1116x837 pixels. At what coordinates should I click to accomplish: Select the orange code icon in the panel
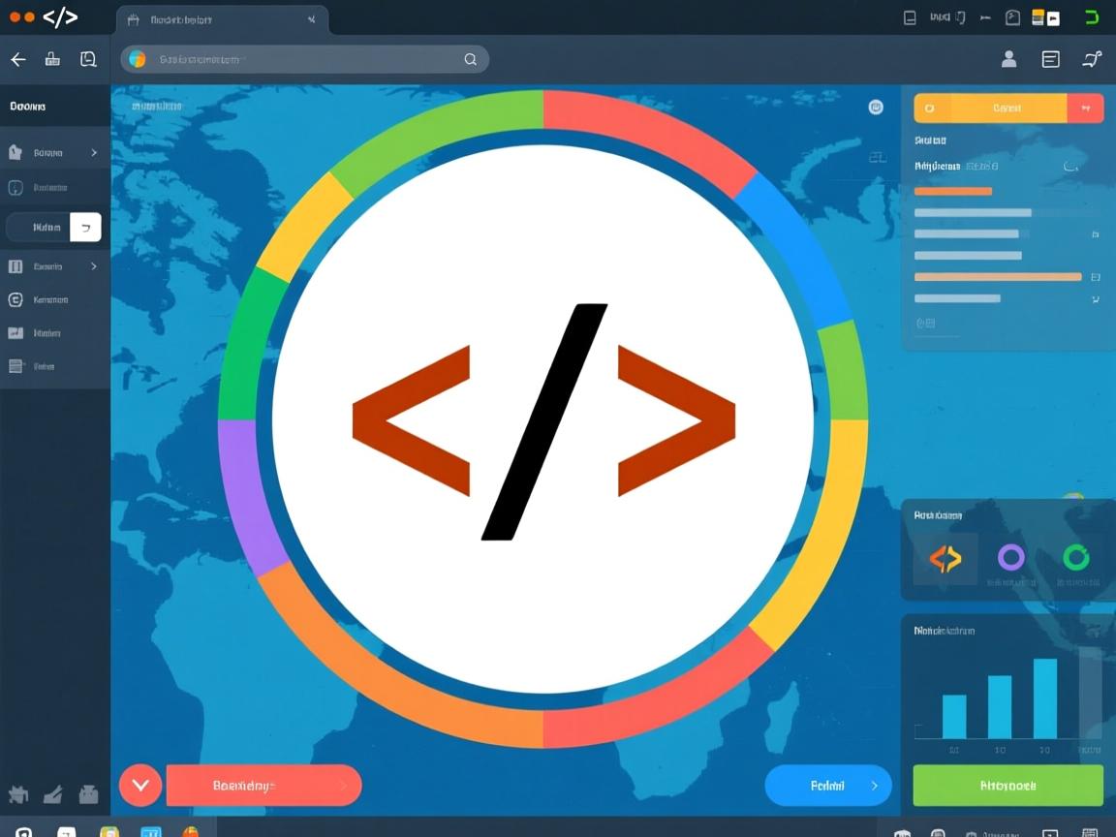point(945,558)
